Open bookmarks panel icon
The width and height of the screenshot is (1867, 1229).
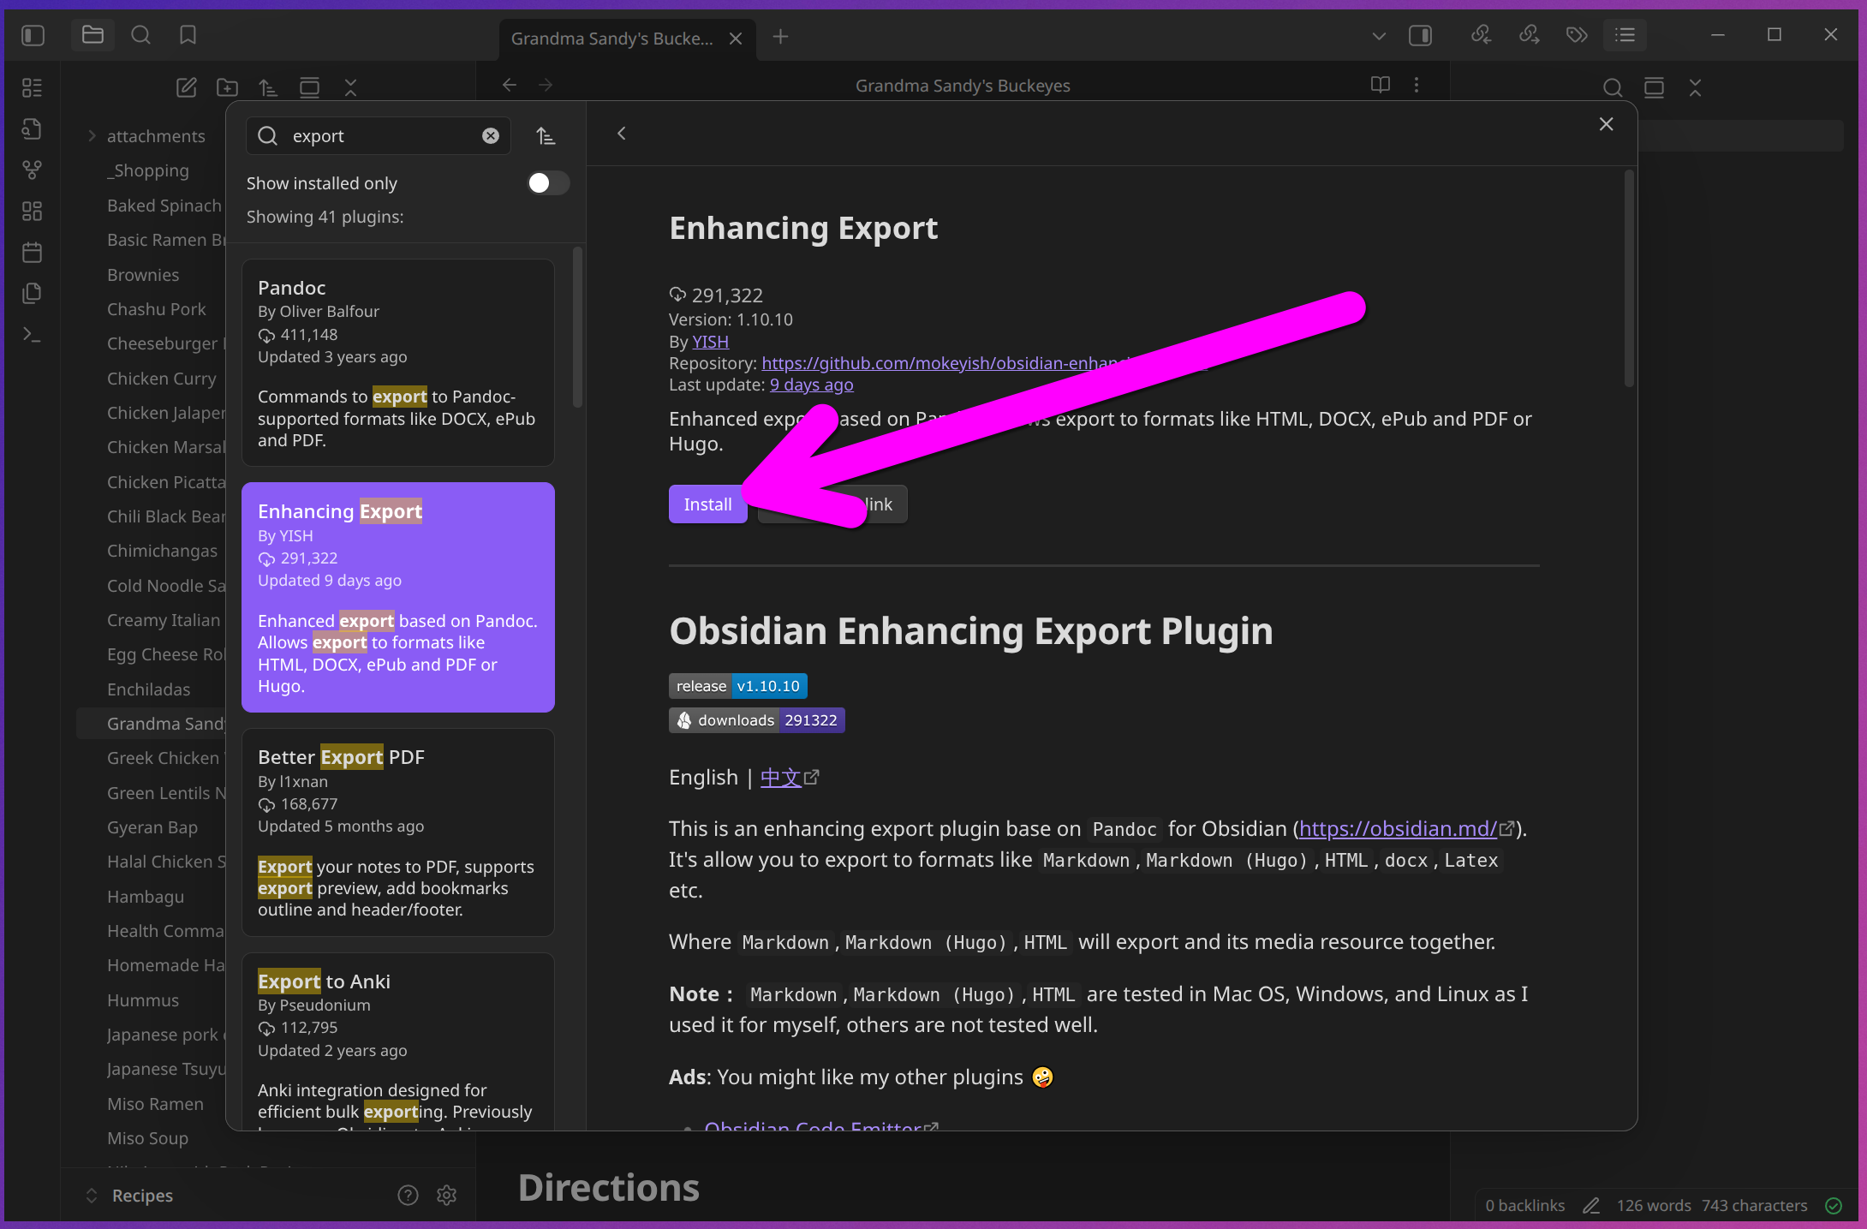click(188, 35)
